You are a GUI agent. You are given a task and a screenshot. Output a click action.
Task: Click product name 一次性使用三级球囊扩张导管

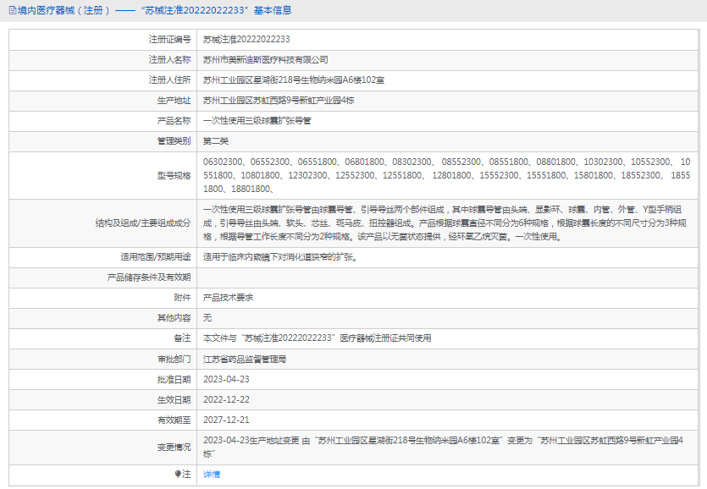(257, 121)
